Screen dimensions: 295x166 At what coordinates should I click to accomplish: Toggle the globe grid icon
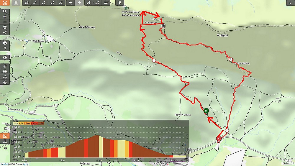pos(5,71)
